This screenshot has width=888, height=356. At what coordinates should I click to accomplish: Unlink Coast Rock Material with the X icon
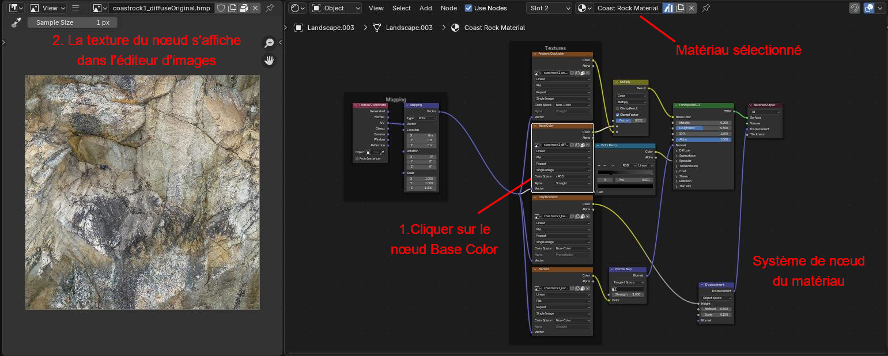pyautogui.click(x=691, y=8)
